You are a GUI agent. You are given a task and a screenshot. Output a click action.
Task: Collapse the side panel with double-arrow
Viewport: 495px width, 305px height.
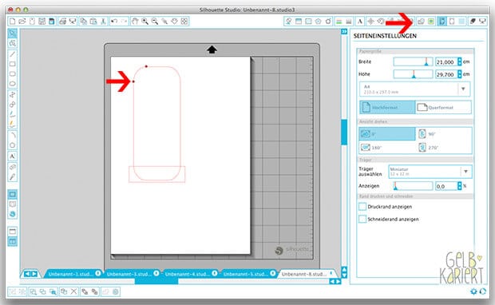tap(344, 32)
